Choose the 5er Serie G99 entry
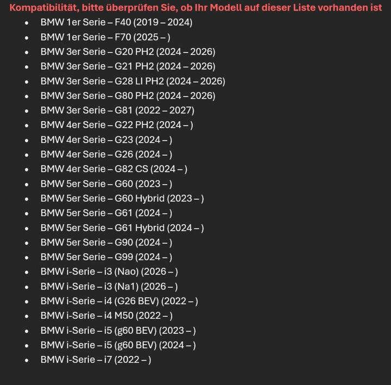 (x=106, y=257)
